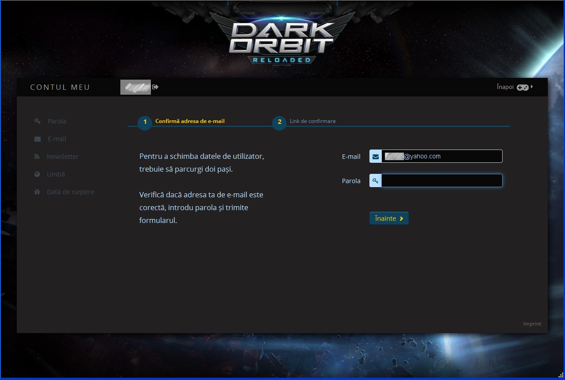This screenshot has height=380, width=565.
Task: Click the envelope icon beside E-mail in the sidebar
Action: coord(37,139)
